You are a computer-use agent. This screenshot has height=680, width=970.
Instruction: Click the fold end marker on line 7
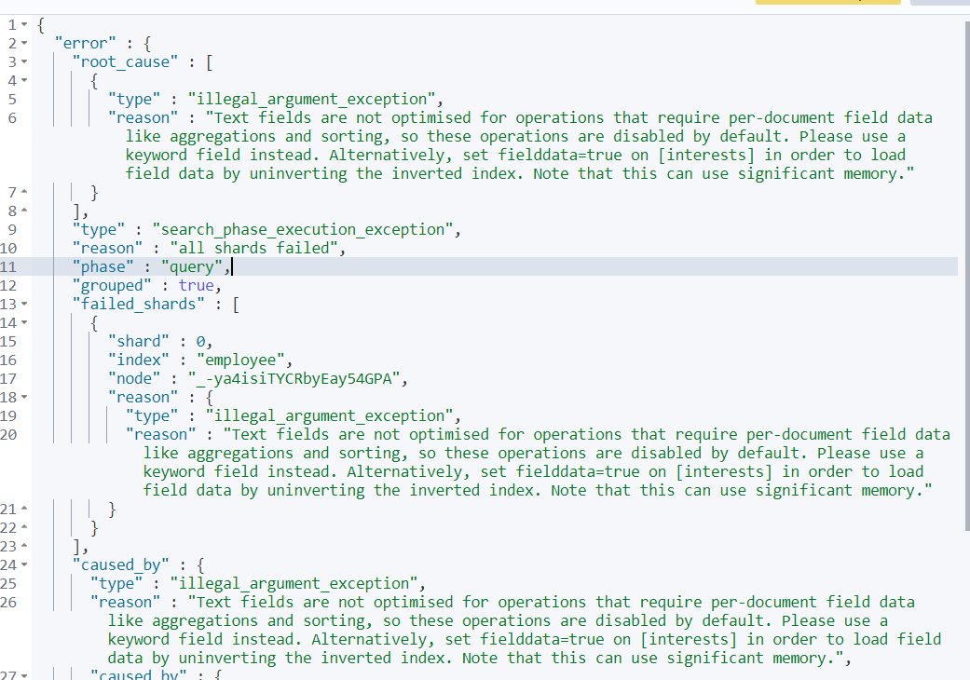(24, 192)
